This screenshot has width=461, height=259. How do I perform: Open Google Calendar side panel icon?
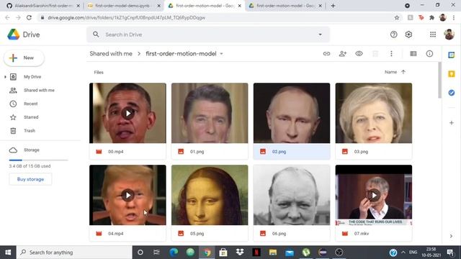[452, 55]
